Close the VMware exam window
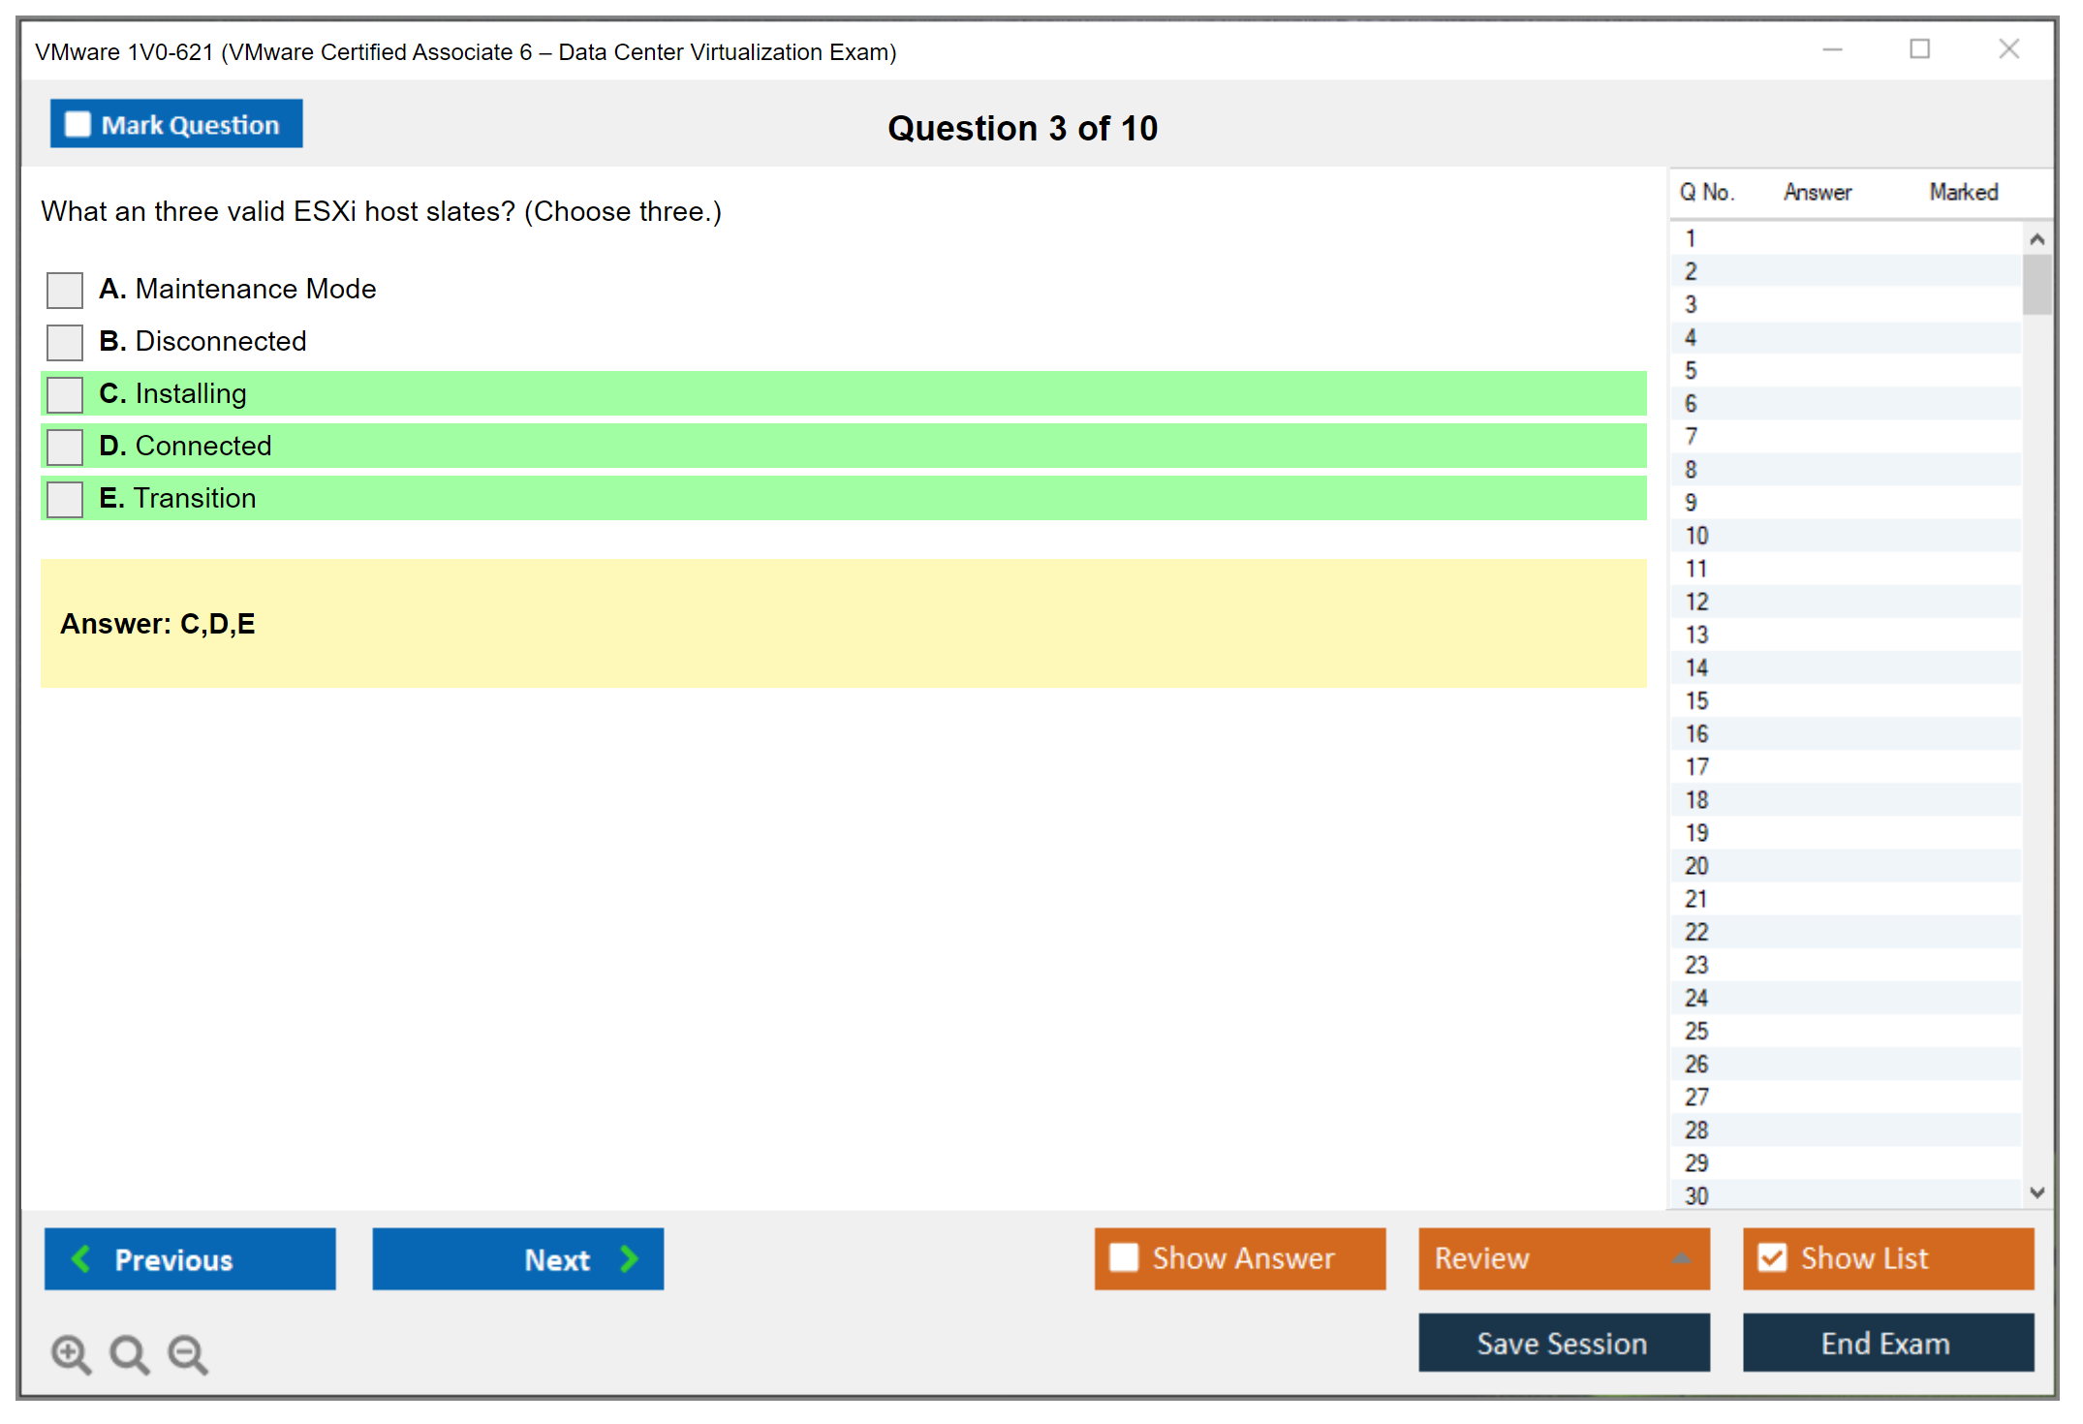 click(2008, 49)
